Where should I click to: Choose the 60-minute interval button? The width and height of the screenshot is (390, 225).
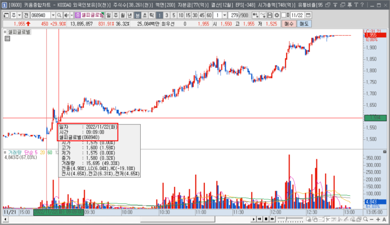[209, 16]
